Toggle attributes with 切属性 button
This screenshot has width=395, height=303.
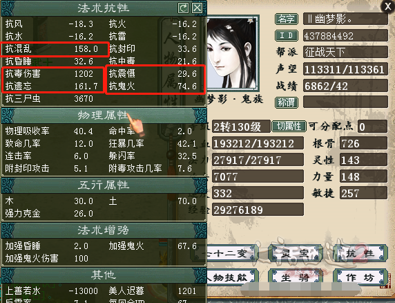tap(289, 126)
